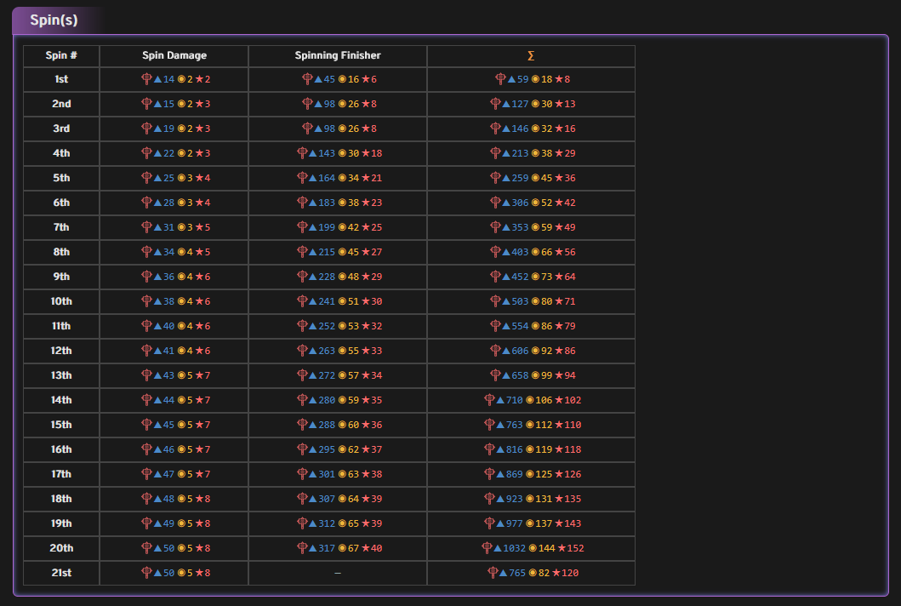
Task: Select the '3rd' spin row label
Action: click(61, 129)
